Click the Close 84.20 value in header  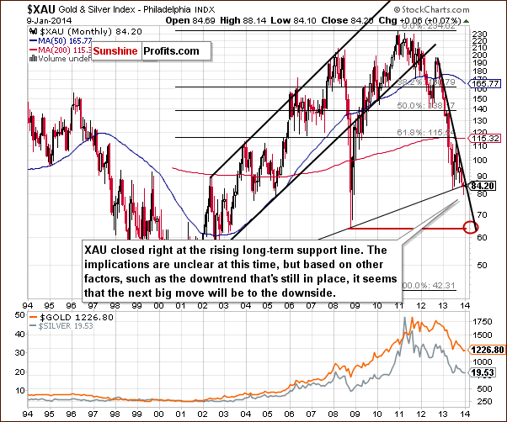(x=347, y=21)
